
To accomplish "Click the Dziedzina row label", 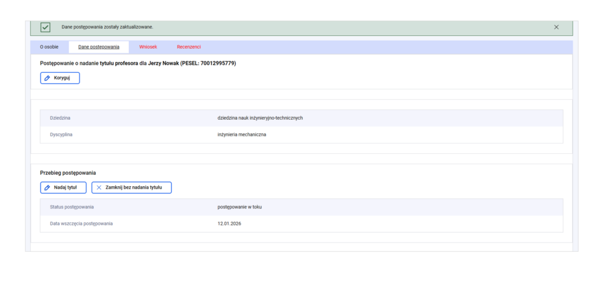I will [x=61, y=118].
